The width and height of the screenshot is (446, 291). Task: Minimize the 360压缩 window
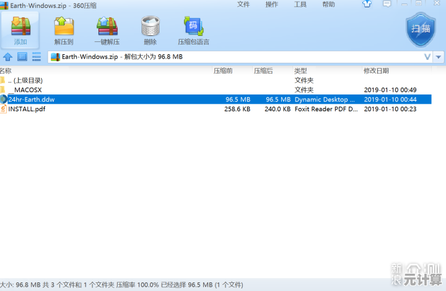[x=404, y=4]
